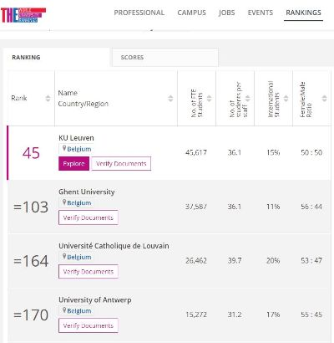Sort by Female:Male Ratio arrows
This screenshot has width=334, height=343.
[324, 98]
